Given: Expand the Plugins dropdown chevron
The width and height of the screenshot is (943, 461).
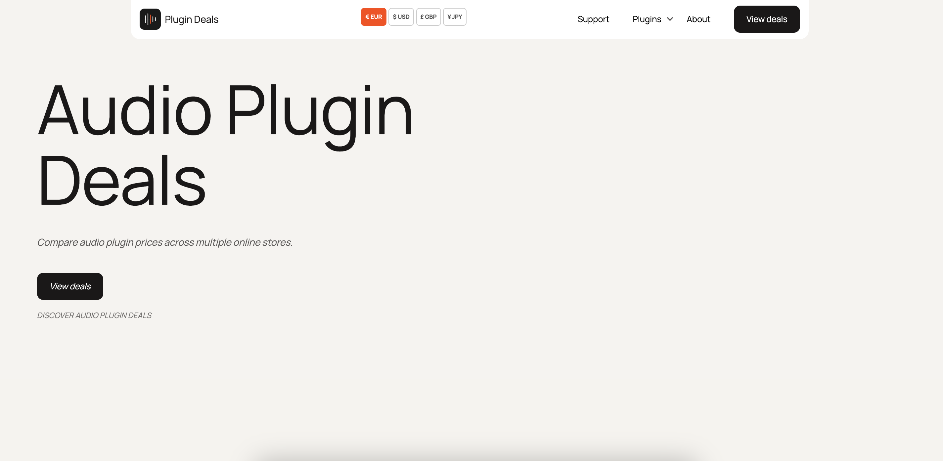Looking at the screenshot, I should point(670,19).
